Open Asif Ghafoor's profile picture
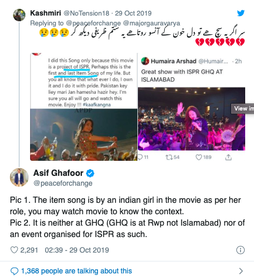Viewport: 254px width, 277px height. pos(19,177)
